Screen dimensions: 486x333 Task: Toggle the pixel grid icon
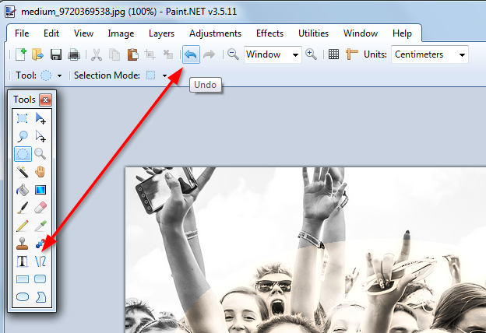333,54
